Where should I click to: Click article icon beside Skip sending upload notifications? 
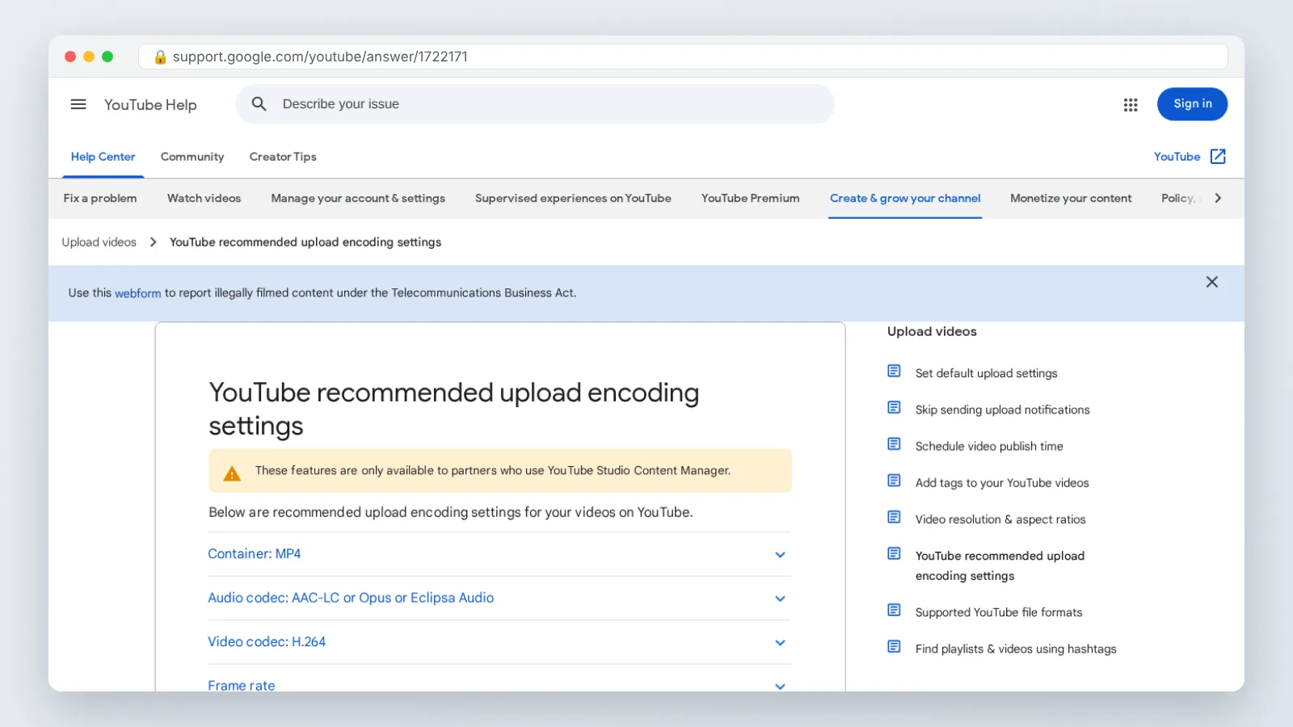[894, 407]
